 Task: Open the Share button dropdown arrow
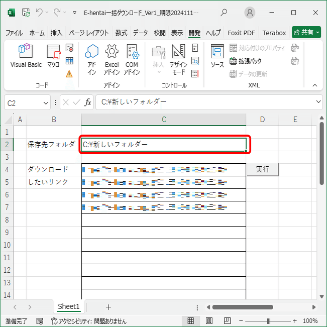tap(317, 32)
